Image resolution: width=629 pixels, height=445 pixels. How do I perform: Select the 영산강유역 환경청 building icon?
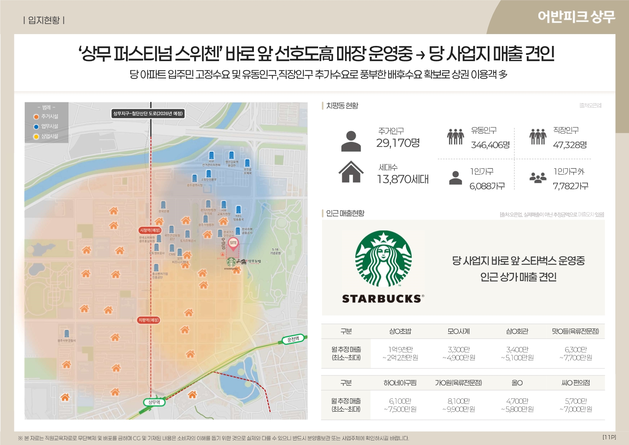tap(232, 155)
